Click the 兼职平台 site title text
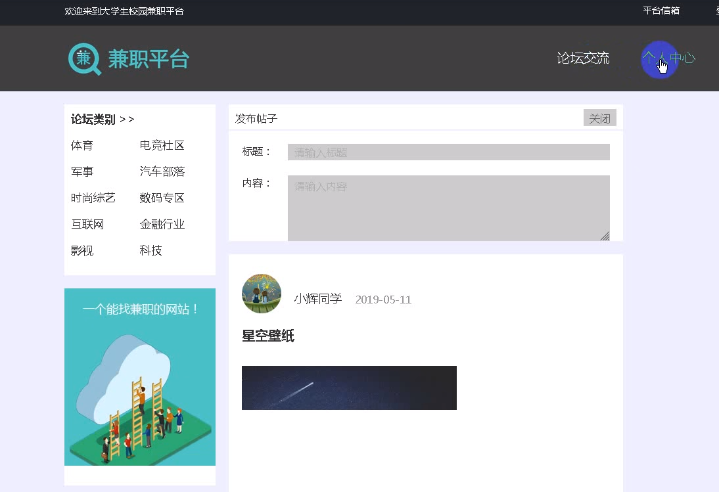 tap(149, 59)
